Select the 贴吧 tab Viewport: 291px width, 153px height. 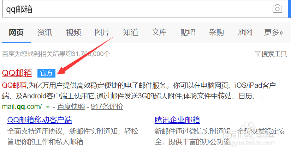[x=188, y=32]
